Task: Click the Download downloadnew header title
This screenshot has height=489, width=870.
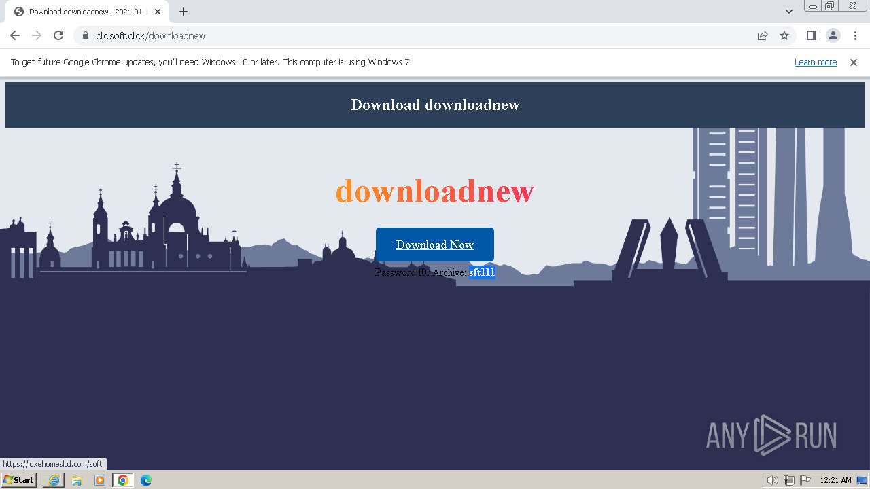Action: pyautogui.click(x=435, y=105)
